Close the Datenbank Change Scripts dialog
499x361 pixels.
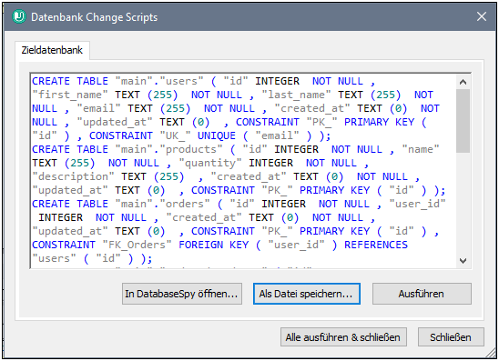pos(482,16)
